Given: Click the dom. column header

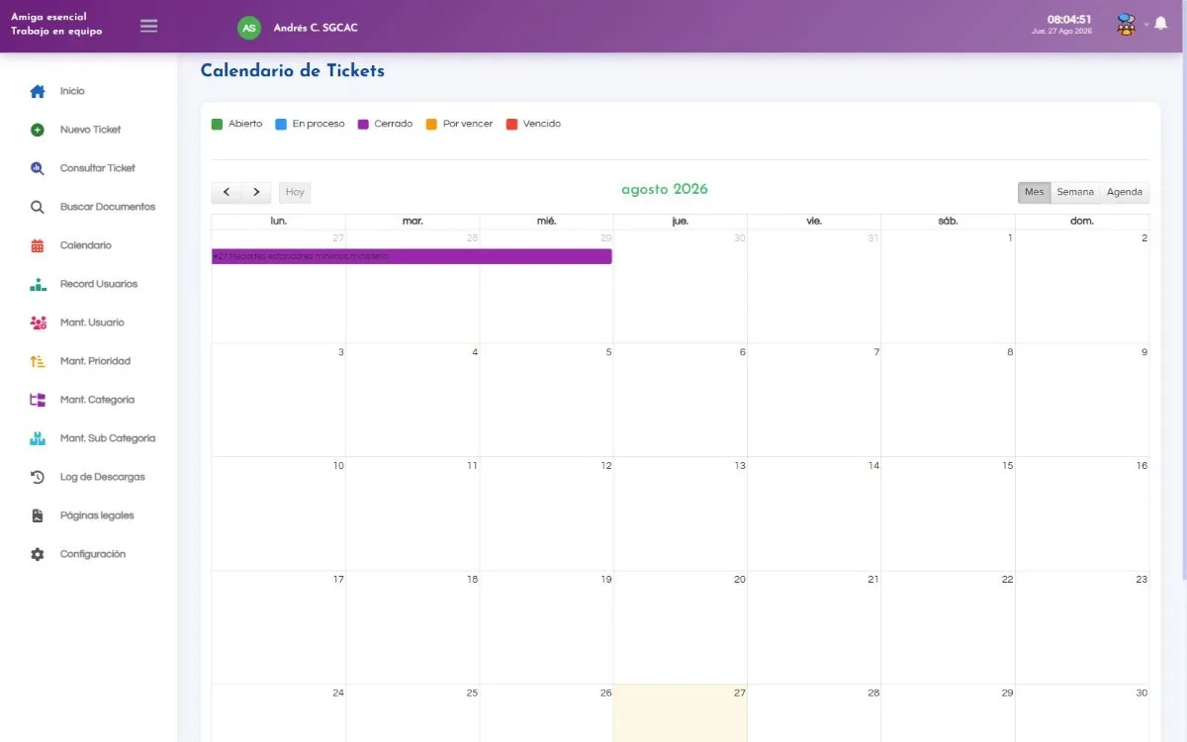Looking at the screenshot, I should click(x=1082, y=222).
